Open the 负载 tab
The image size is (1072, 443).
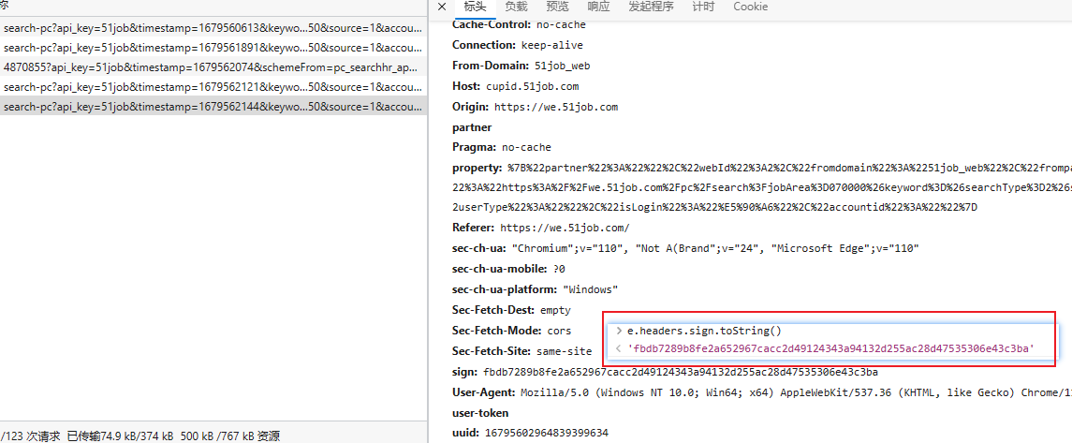coord(516,7)
